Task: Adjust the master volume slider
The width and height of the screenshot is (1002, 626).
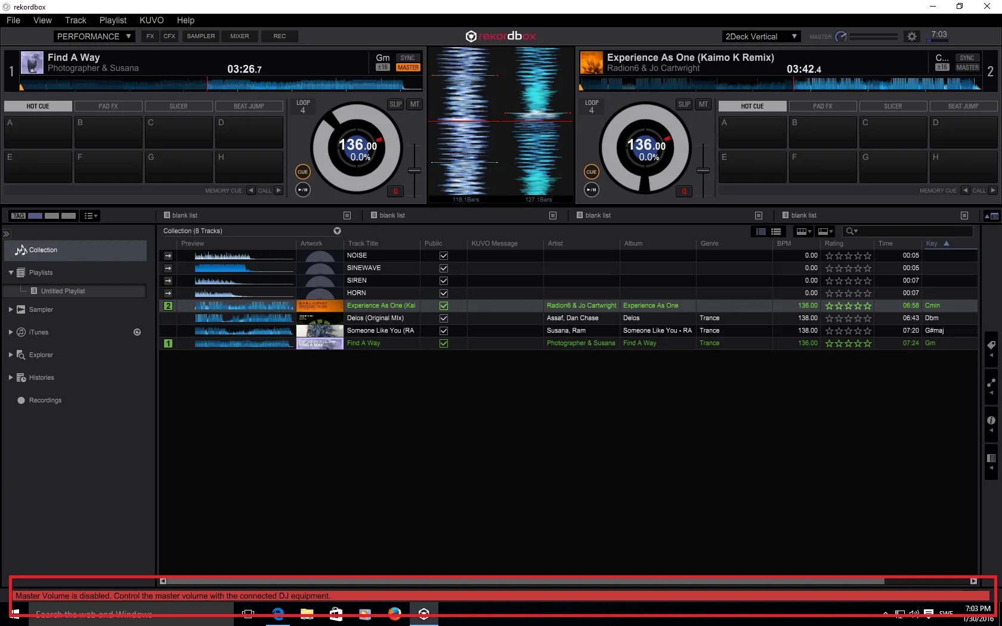Action: [x=874, y=37]
